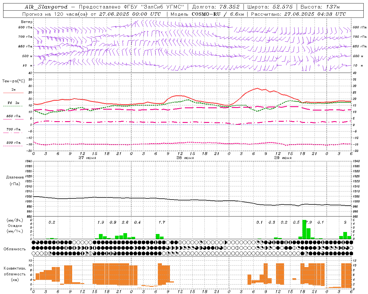
Task: Click the forecast start 27.06.2025 00:00 UTC
Action: pyautogui.click(x=130, y=14)
